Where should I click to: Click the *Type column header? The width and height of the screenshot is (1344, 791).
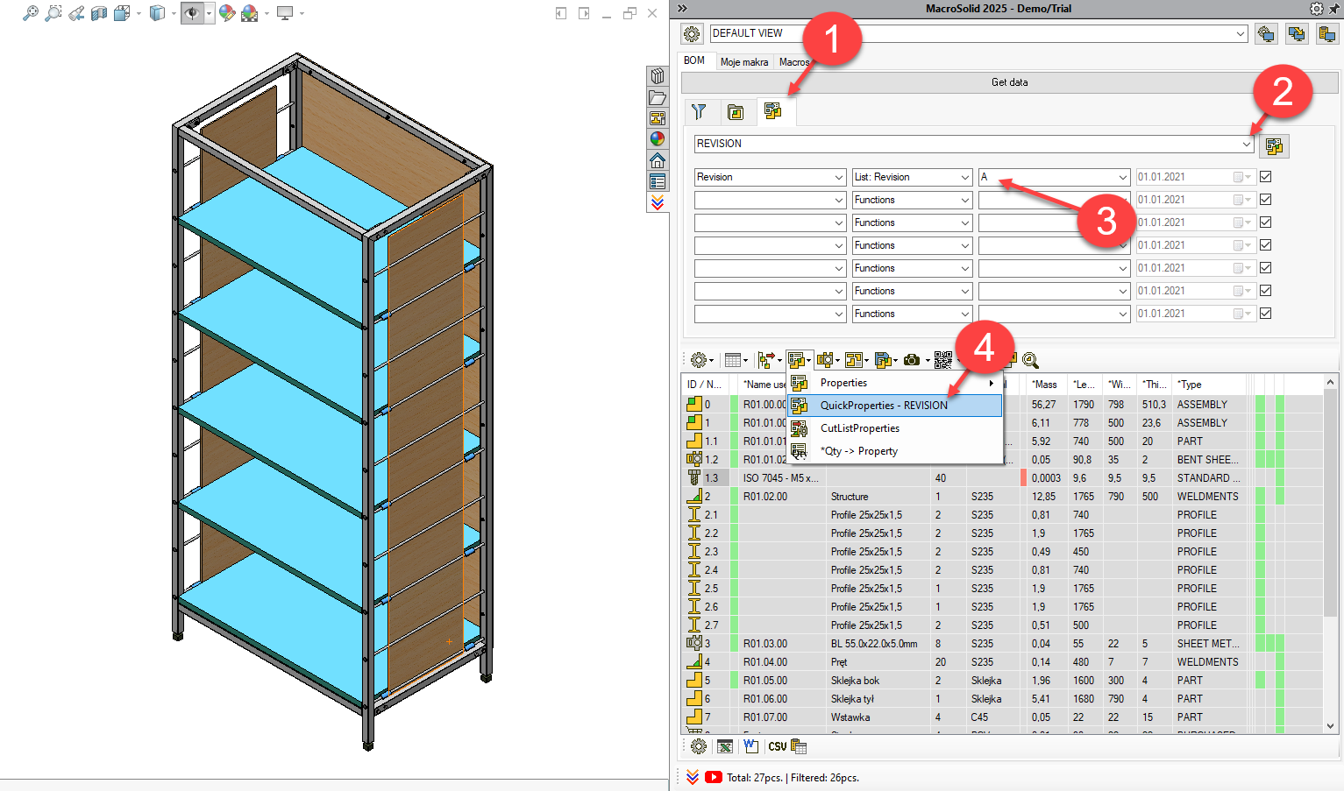pos(1209,385)
